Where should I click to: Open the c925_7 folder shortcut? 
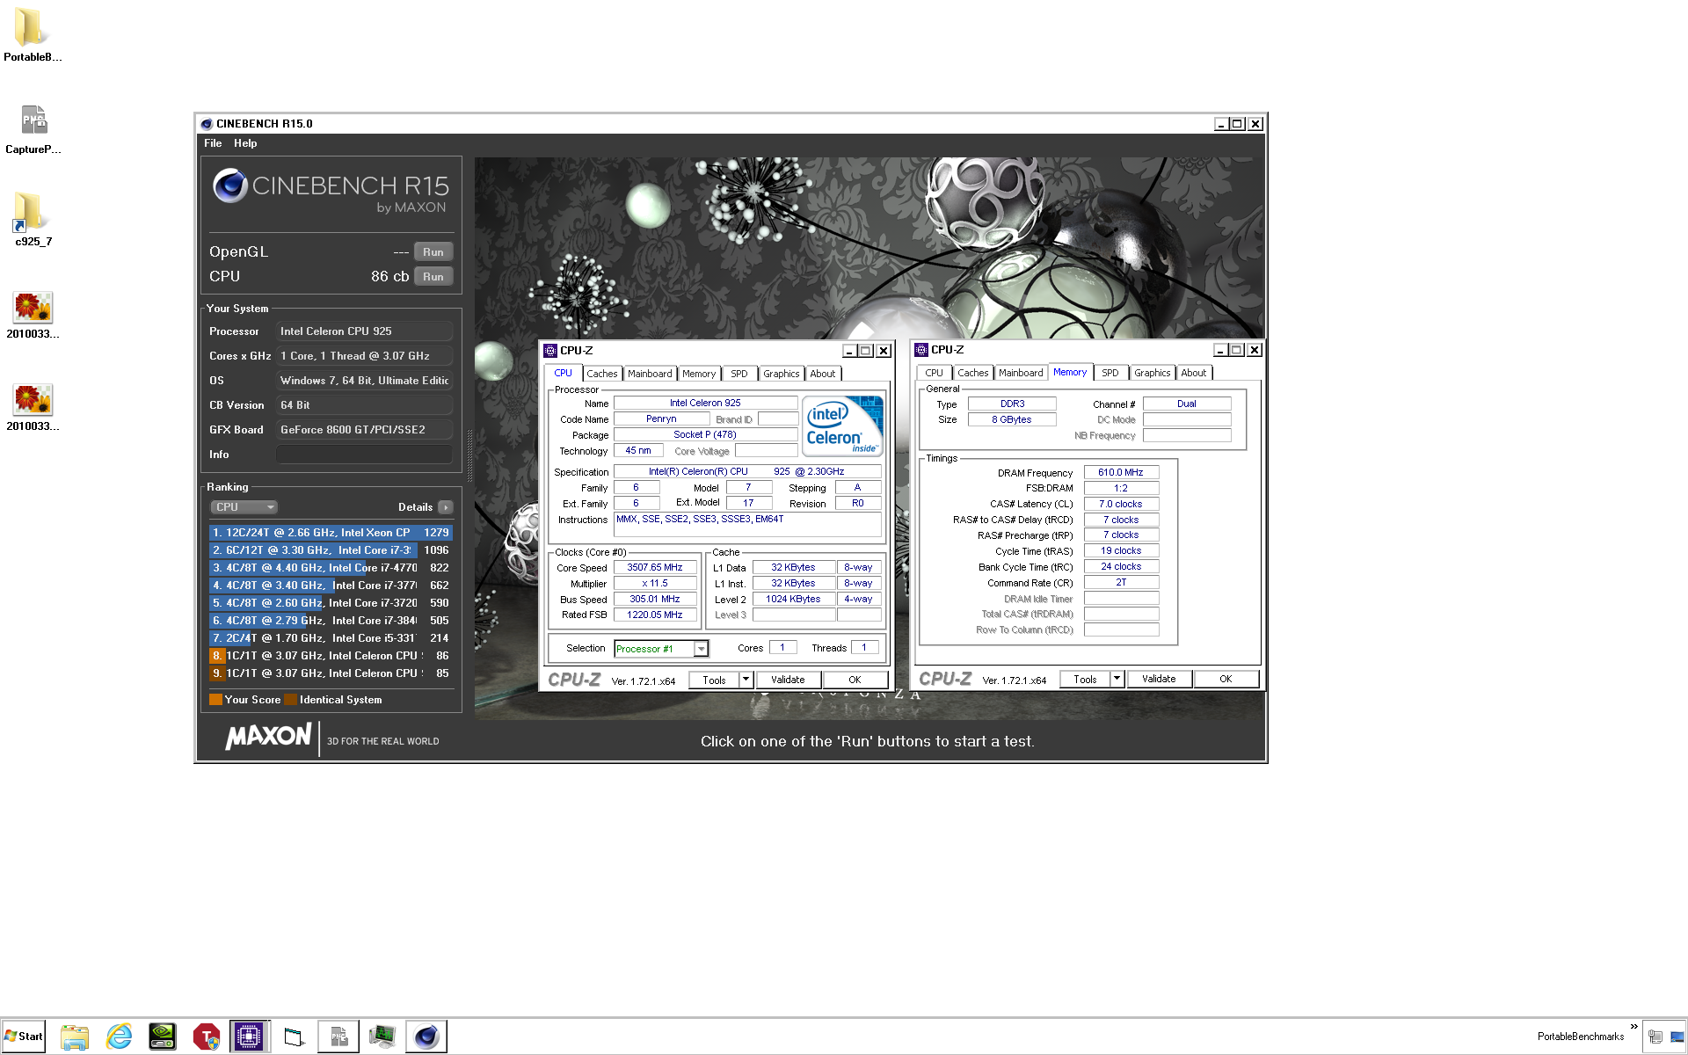(33, 220)
